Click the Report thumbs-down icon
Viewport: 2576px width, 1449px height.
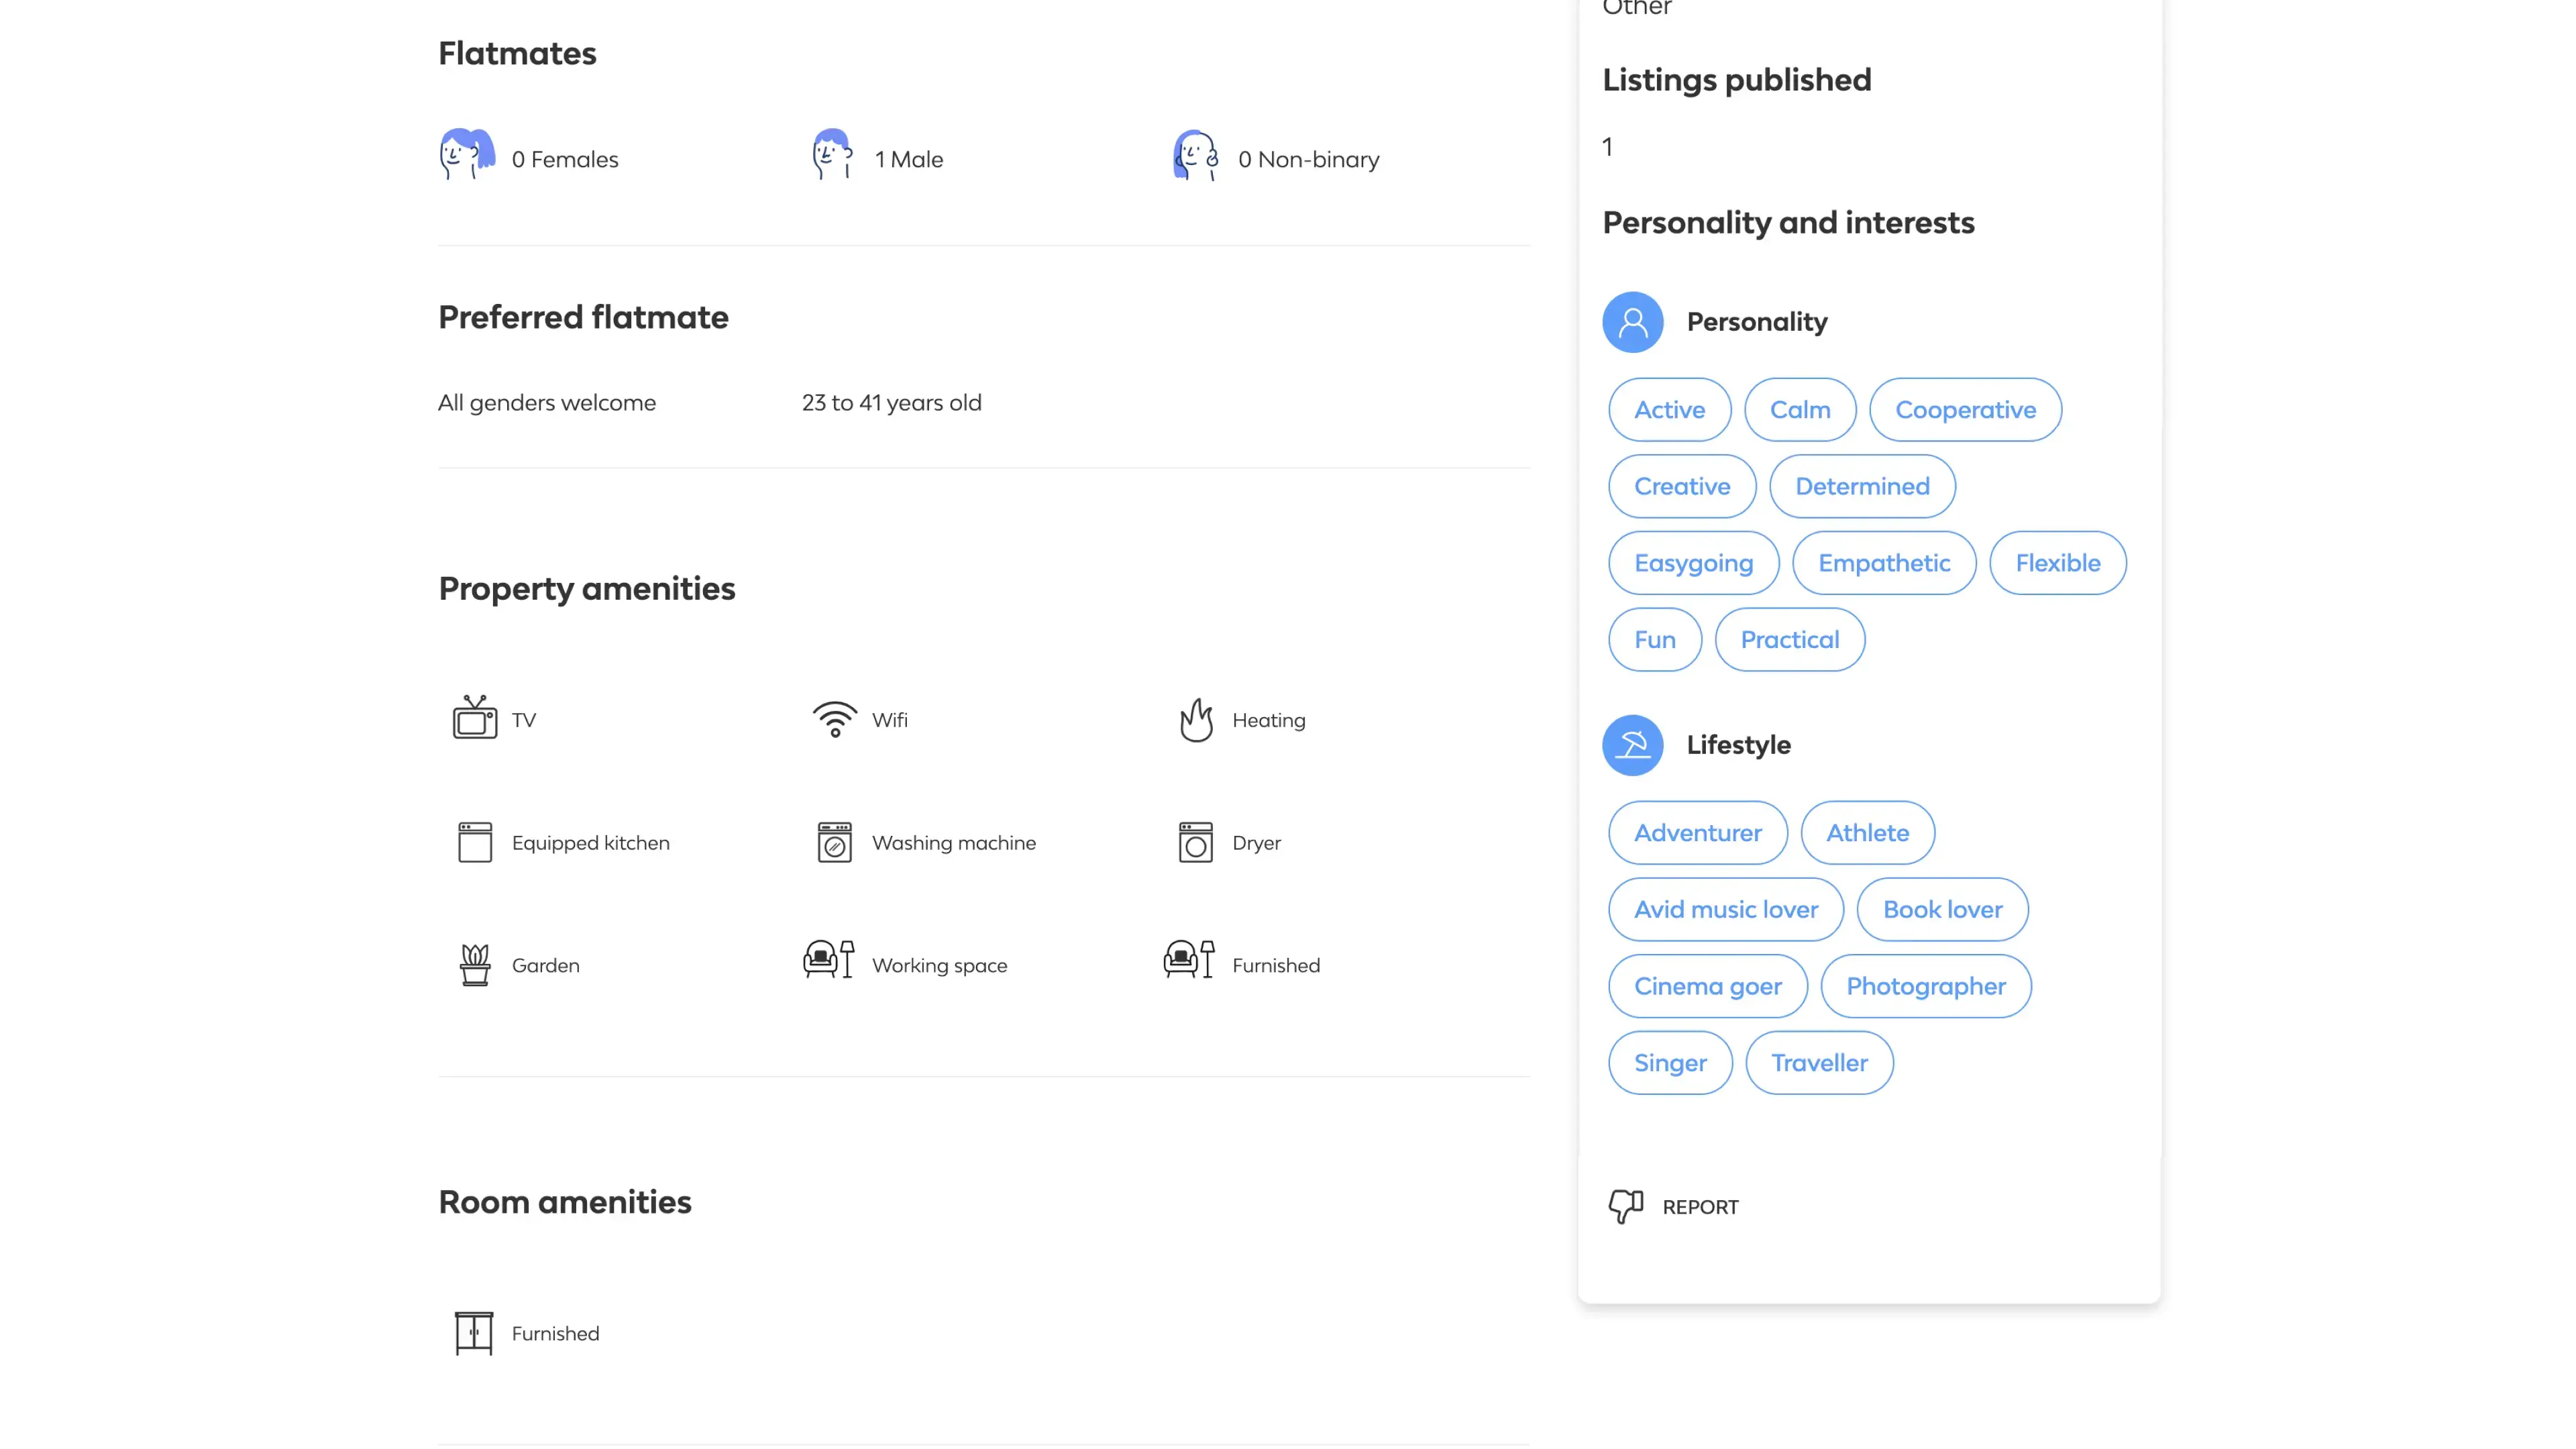pyautogui.click(x=1625, y=1205)
